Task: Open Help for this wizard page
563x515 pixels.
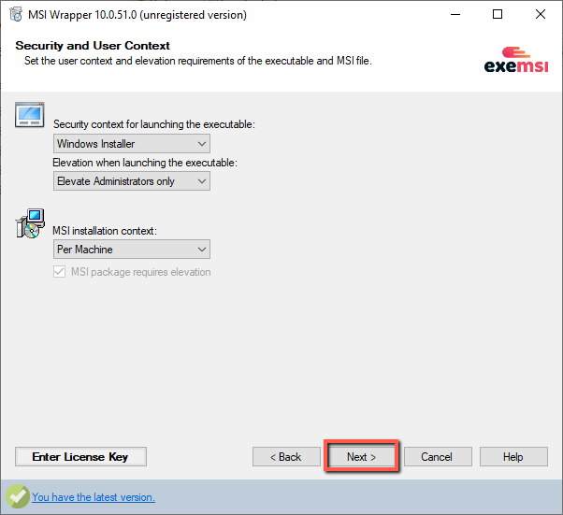Action: tap(513, 456)
